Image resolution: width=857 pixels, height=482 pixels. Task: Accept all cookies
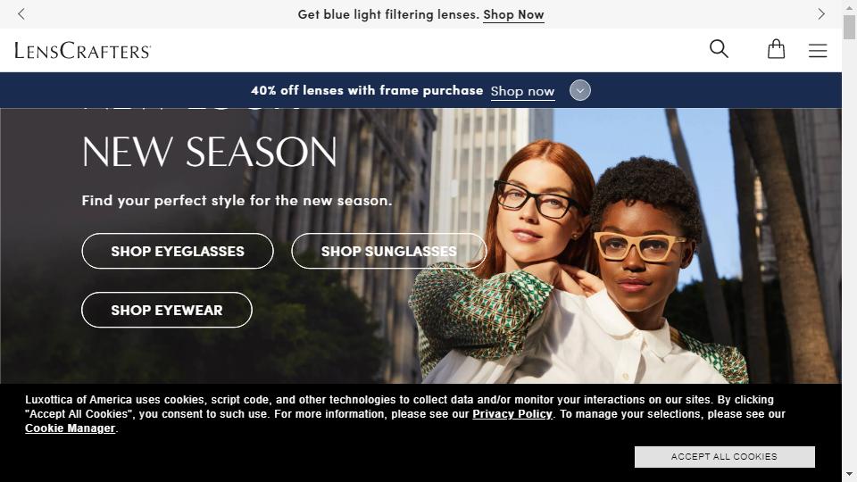tap(724, 456)
